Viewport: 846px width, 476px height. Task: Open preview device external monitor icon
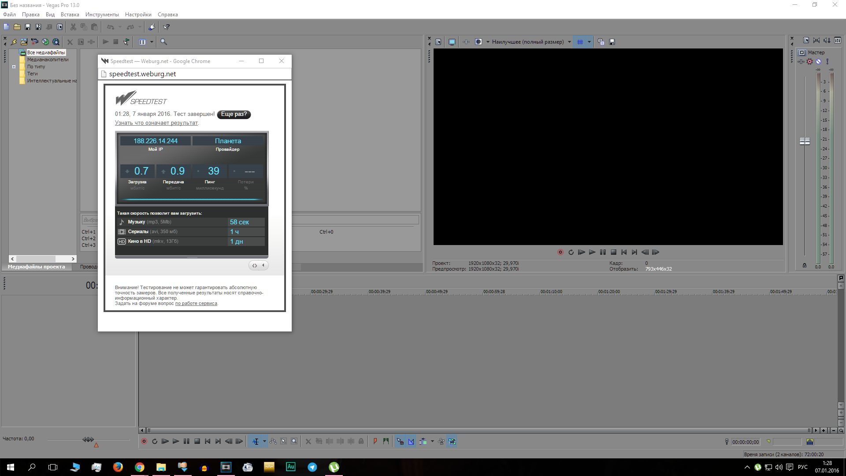coord(452,42)
